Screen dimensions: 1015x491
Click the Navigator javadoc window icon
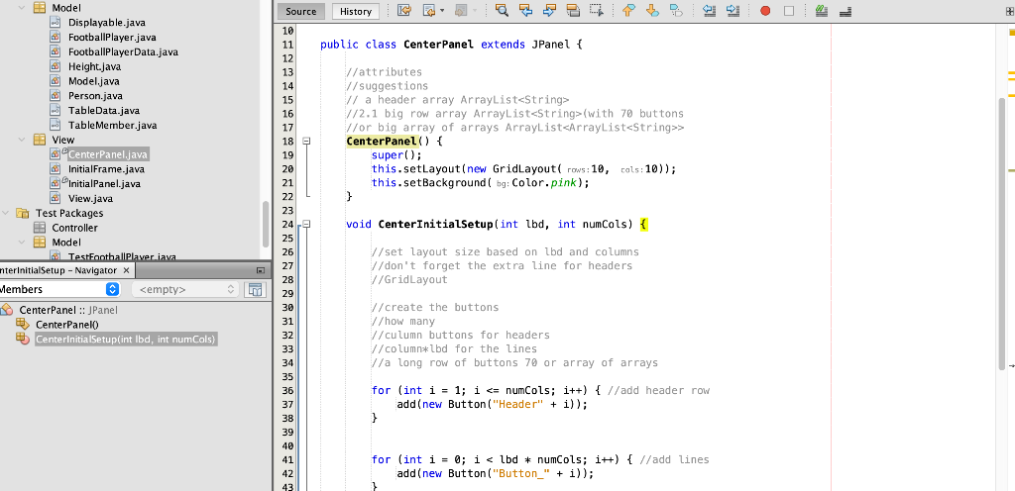coord(256,289)
